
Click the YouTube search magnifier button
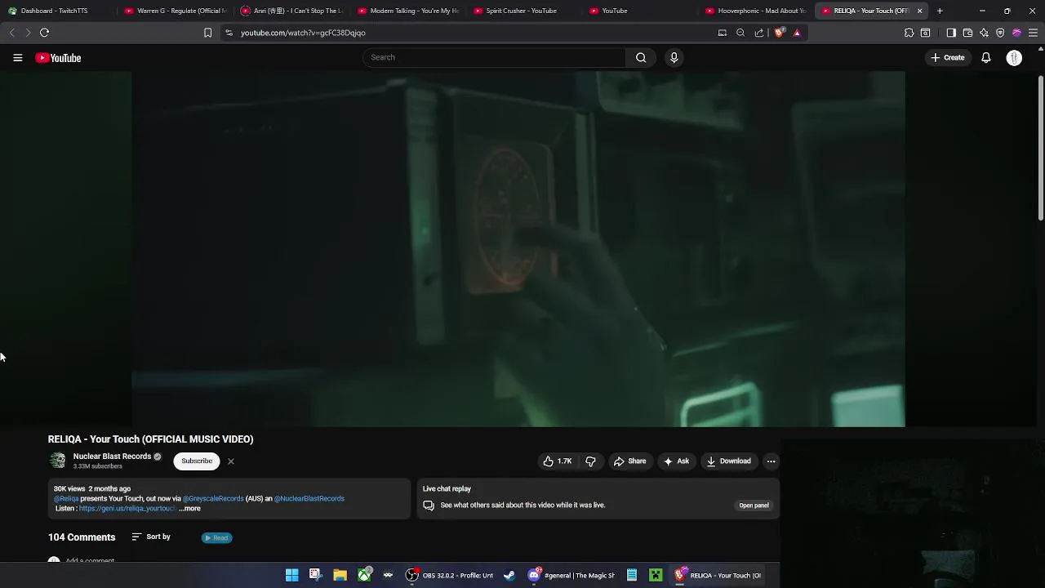coord(641,57)
